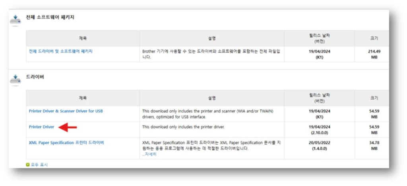Open Printer Driver & Scanner Driver for USB
Viewport: 407px width, 186px height.
tap(66, 111)
